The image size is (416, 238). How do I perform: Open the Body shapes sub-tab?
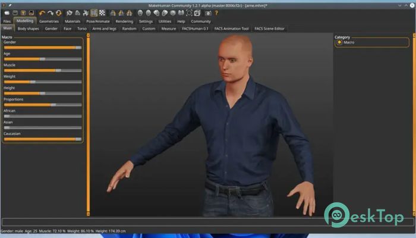coord(28,29)
